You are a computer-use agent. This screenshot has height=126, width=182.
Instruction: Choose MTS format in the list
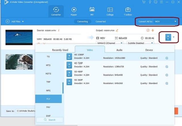click(x=48, y=65)
